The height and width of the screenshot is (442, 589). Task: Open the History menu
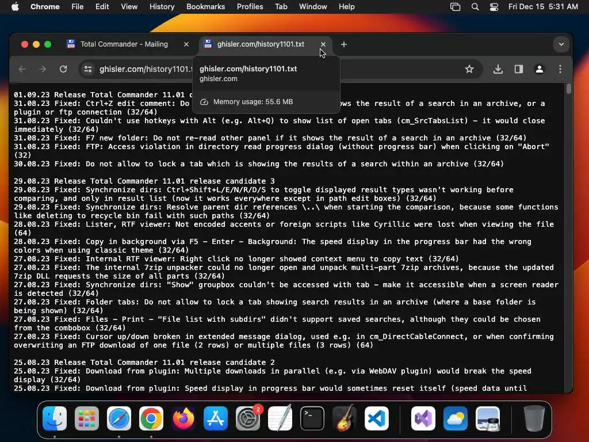coord(162,7)
